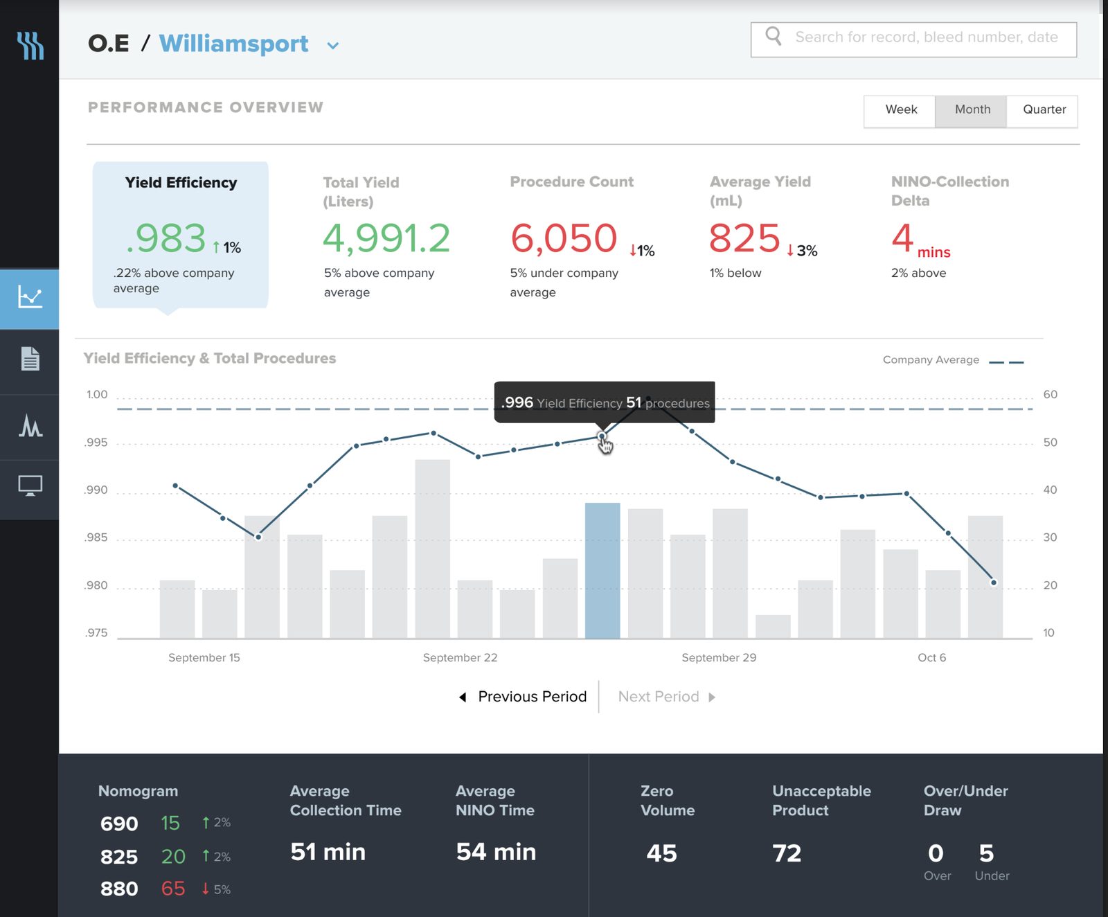Click the Nomogram 880 row value
The height and width of the screenshot is (917, 1108).
pos(119,889)
